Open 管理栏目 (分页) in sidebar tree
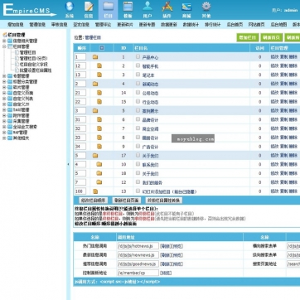 (x=33, y=58)
